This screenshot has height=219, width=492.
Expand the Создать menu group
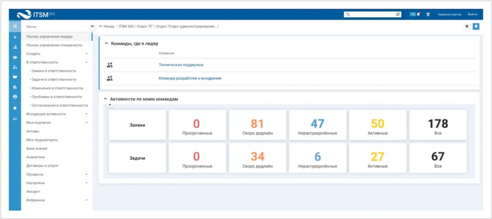pos(87,54)
